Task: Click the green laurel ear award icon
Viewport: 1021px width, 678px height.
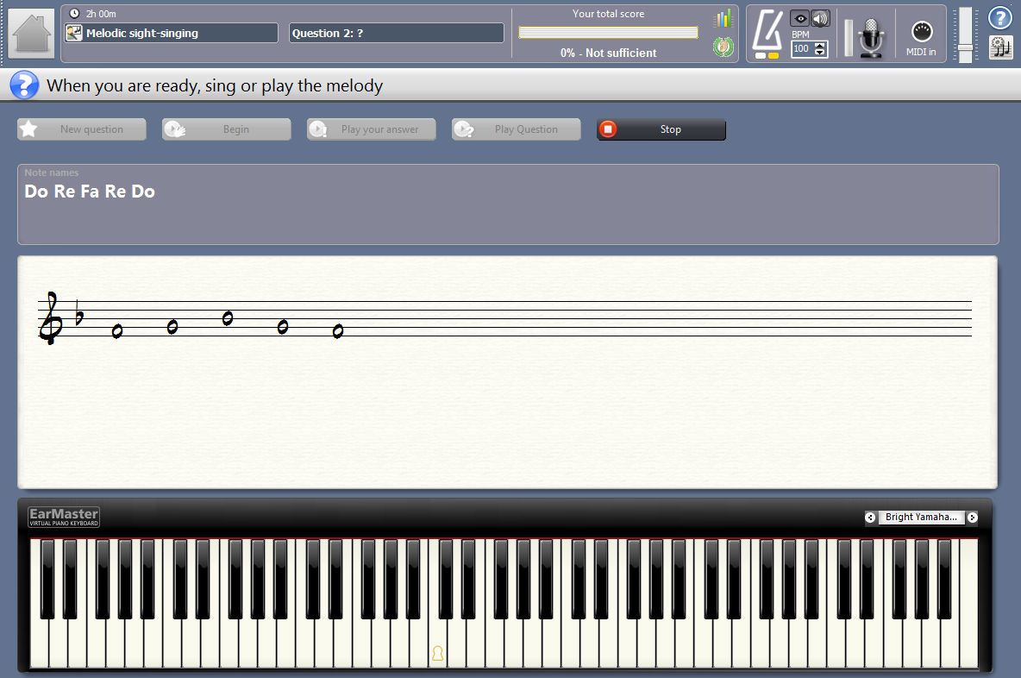Action: [723, 47]
